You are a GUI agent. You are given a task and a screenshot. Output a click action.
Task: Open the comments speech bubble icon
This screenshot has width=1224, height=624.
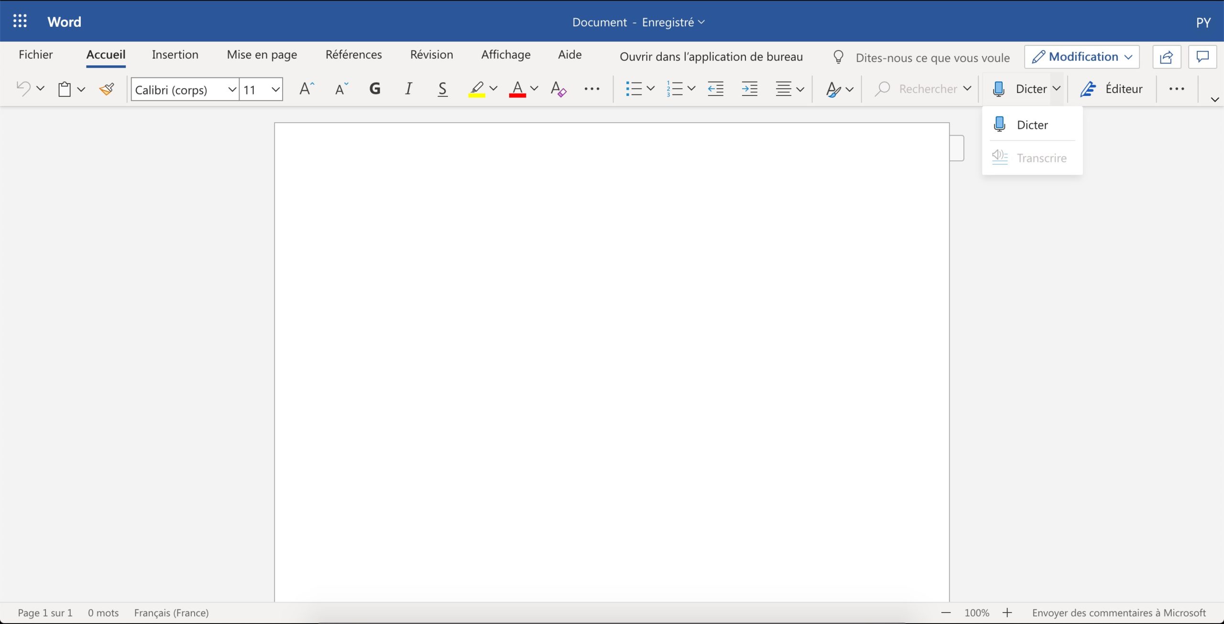click(x=1202, y=57)
